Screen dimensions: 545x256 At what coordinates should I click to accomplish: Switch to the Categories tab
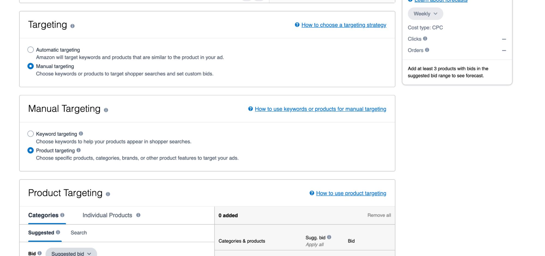click(x=43, y=215)
